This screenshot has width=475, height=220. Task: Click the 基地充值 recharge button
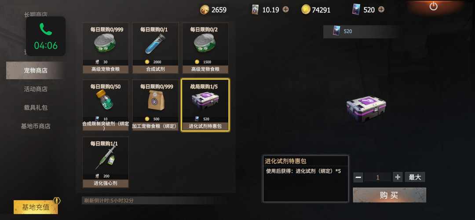[36, 207]
